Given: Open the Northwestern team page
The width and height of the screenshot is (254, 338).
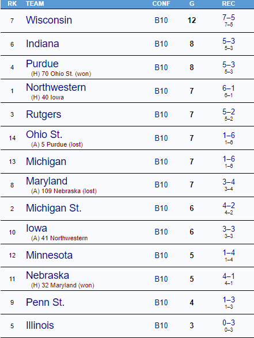Looking at the screenshot, I should pos(56,87).
